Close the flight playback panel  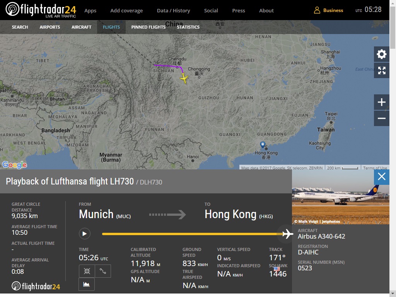381,177
